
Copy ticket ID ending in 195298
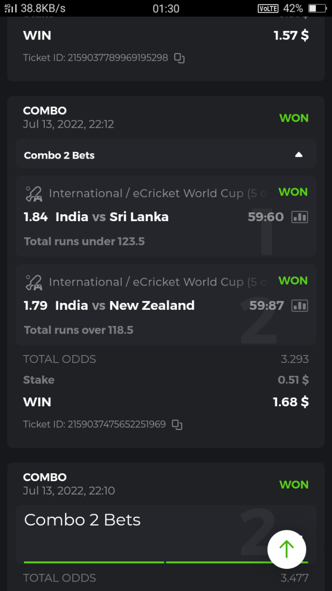click(180, 59)
